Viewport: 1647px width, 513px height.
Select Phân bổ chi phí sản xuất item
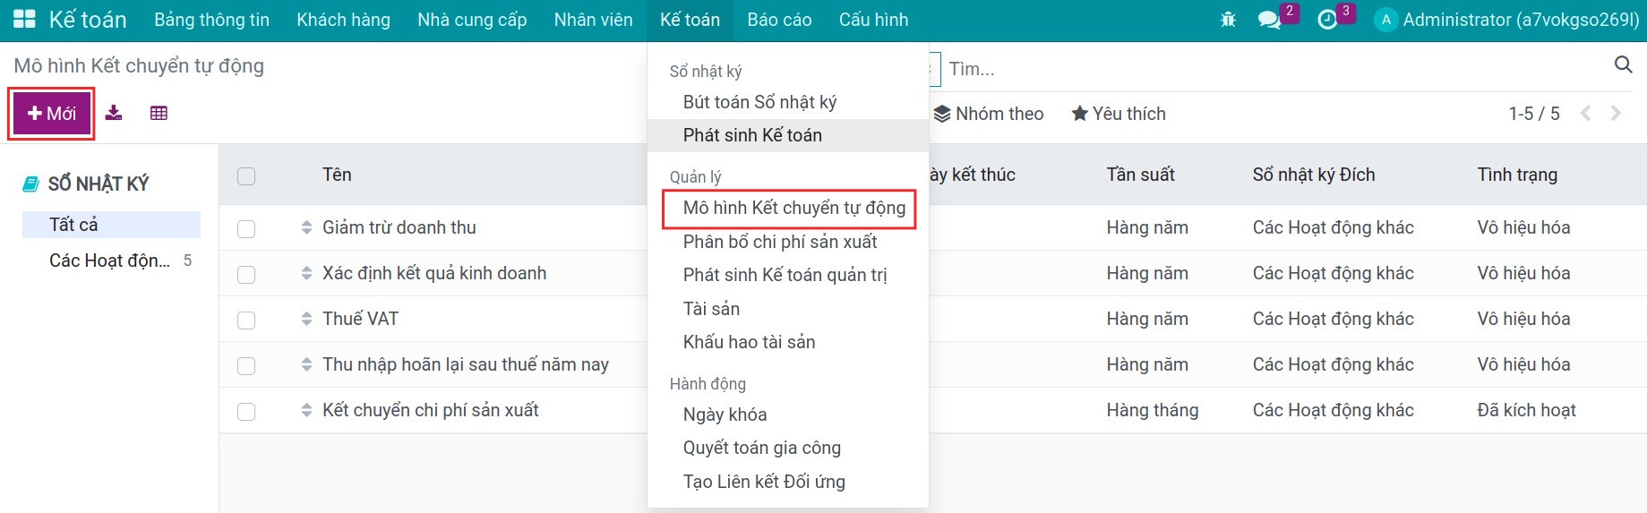pyautogui.click(x=788, y=242)
